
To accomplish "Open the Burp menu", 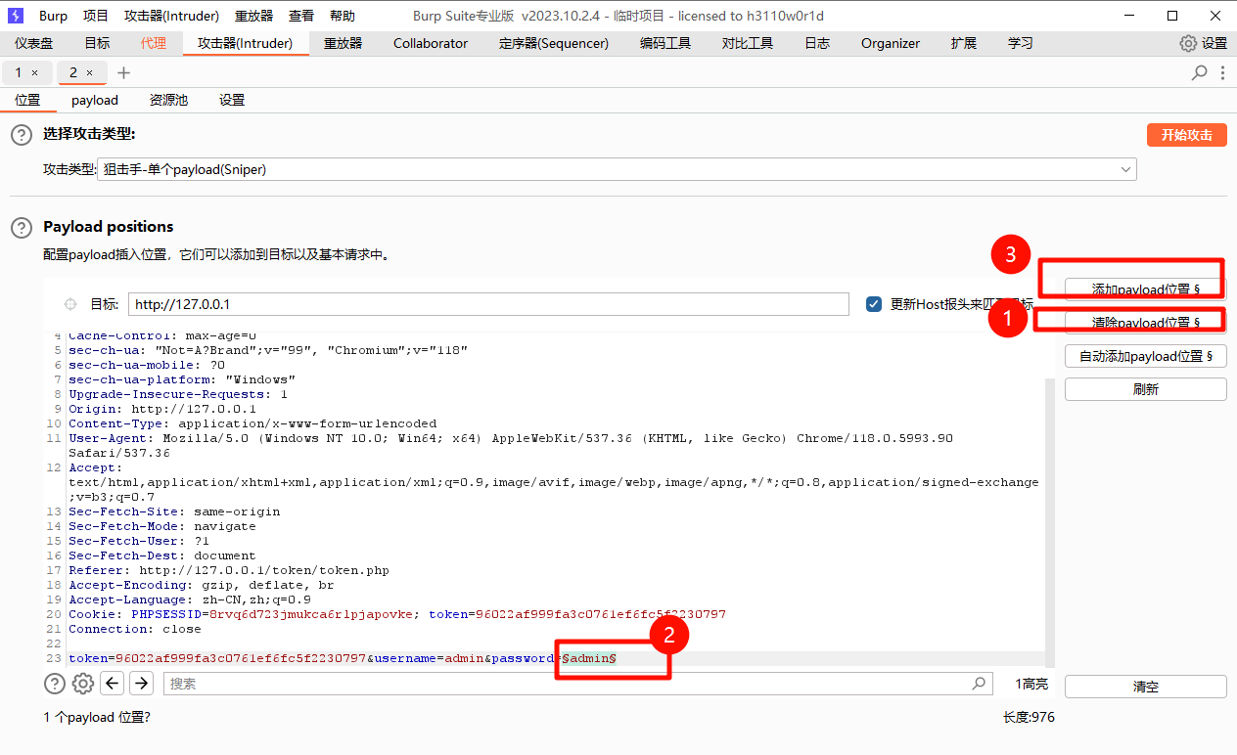I will pos(53,16).
